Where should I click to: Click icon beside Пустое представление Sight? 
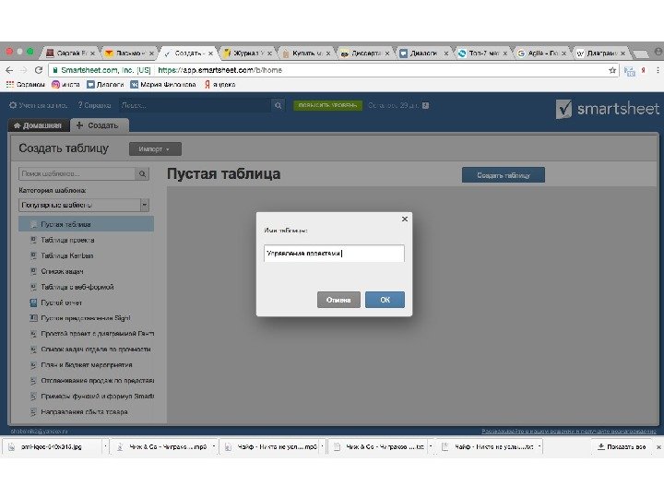(x=33, y=318)
